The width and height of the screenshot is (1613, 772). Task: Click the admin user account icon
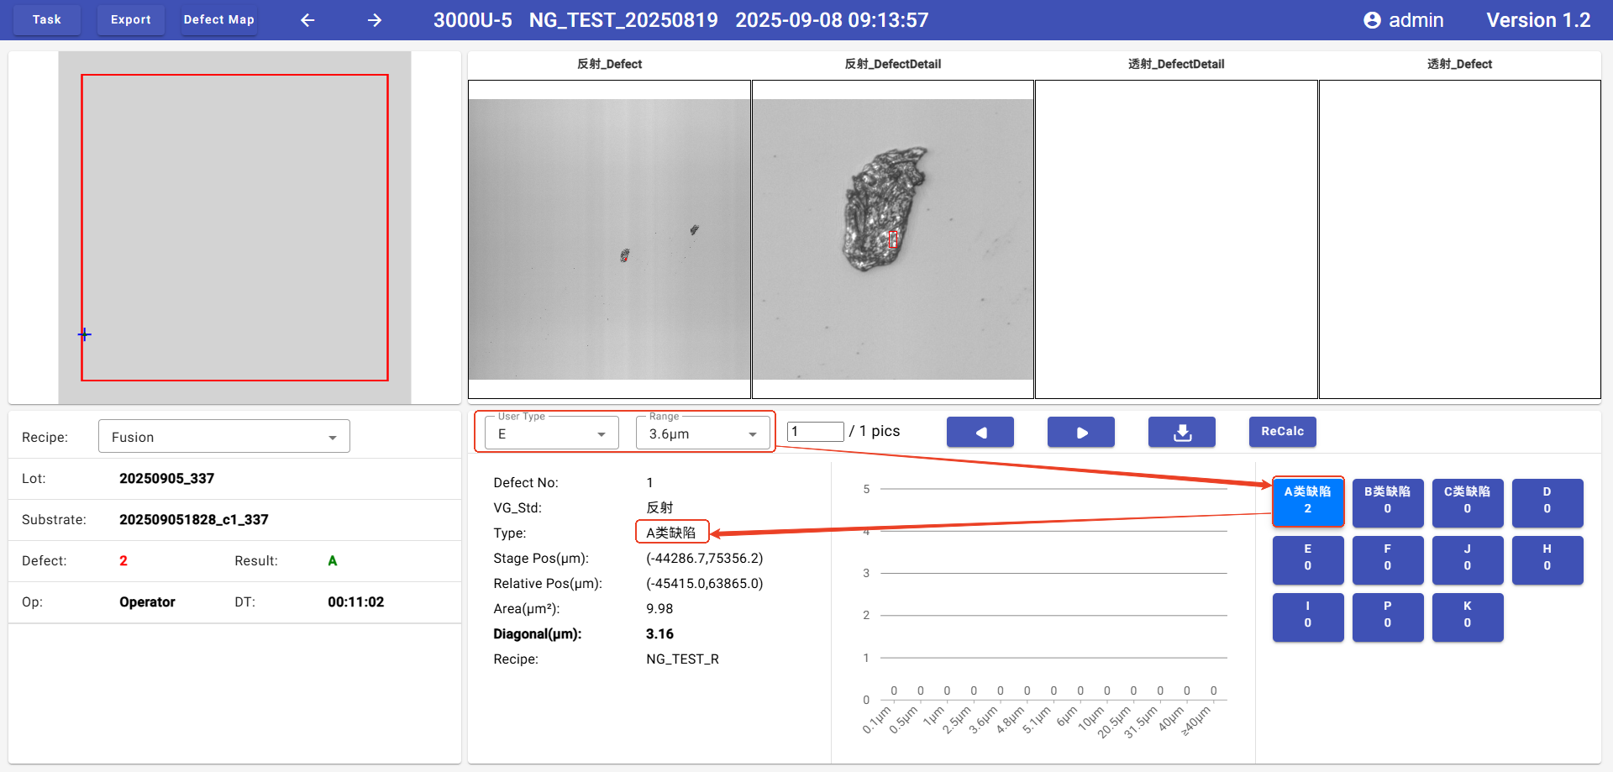pyautogui.click(x=1372, y=20)
